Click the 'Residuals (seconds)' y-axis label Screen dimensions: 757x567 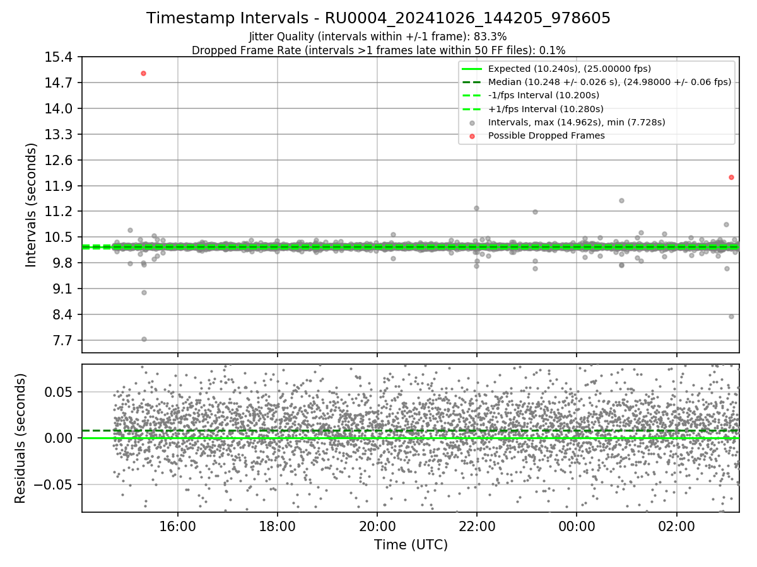(21, 438)
